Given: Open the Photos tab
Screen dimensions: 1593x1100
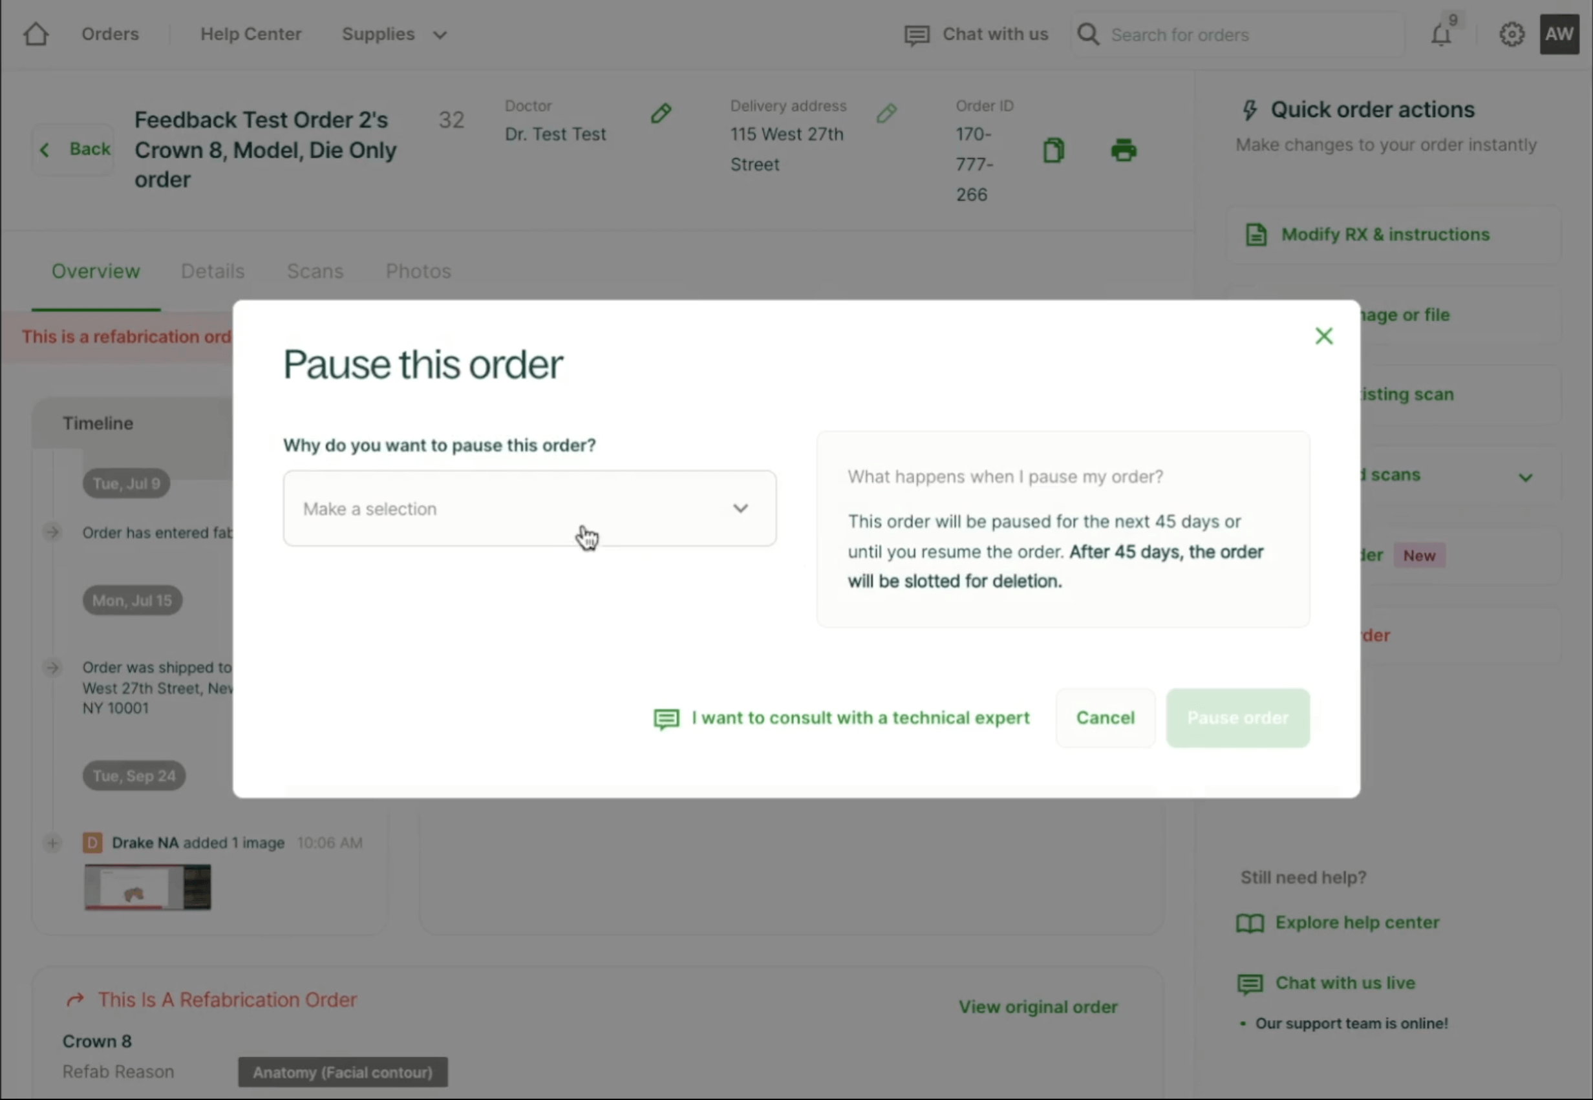Looking at the screenshot, I should [x=418, y=271].
